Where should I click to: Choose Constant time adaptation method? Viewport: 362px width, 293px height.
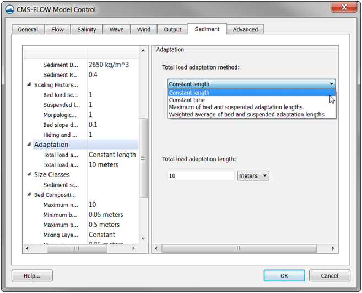point(251,100)
